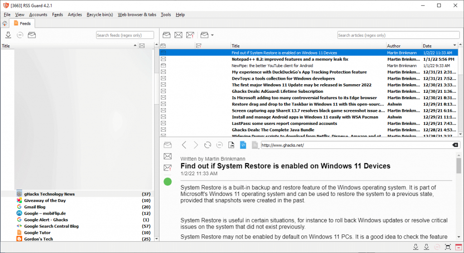
Task: Go forward in the article browser
Action: [196, 145]
